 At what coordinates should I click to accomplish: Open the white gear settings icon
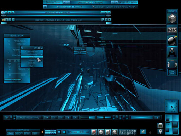point(160,131)
